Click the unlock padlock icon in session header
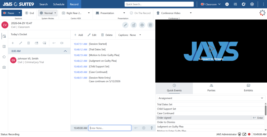The image size is (267, 137). coord(134,25)
